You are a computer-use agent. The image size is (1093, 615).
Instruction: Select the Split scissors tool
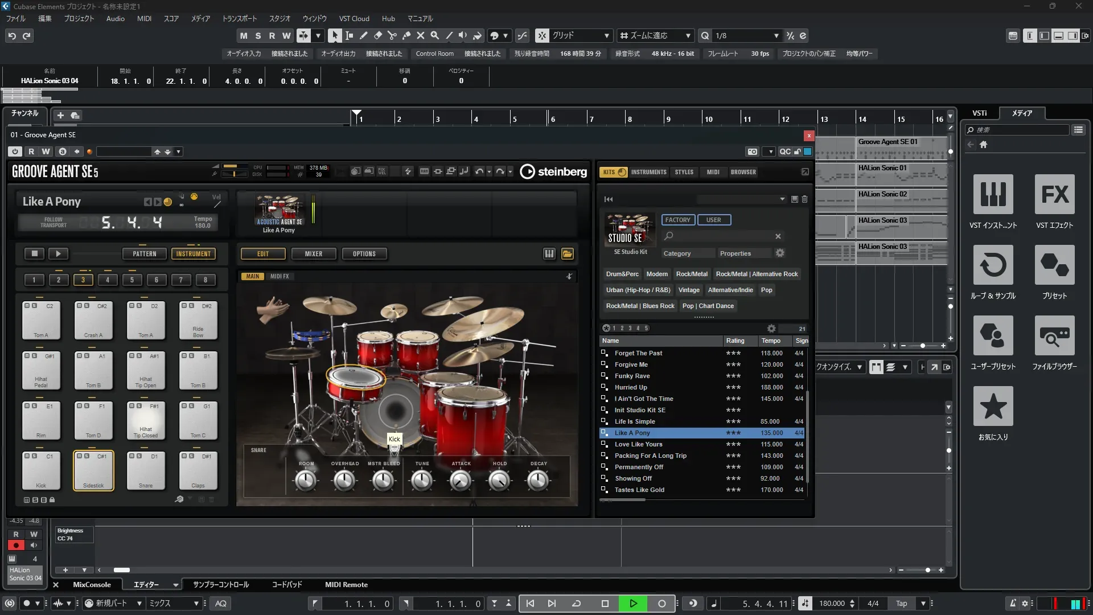pos(392,35)
